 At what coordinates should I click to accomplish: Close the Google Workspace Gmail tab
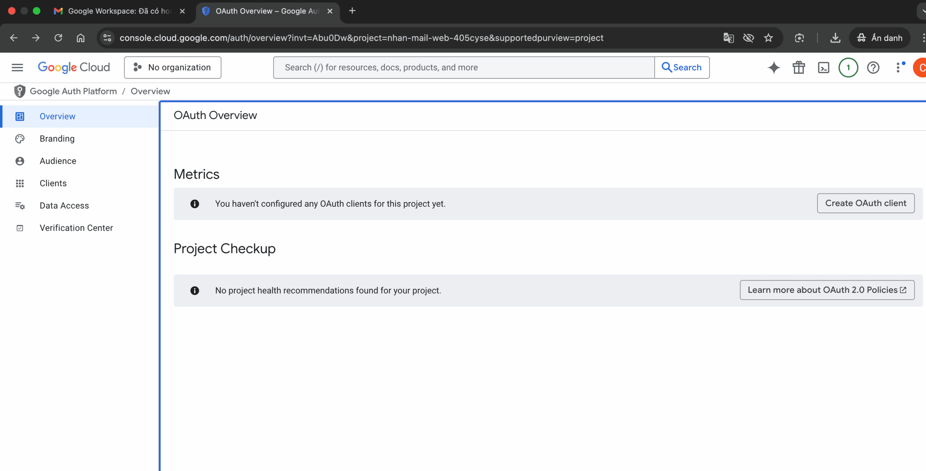(x=182, y=11)
